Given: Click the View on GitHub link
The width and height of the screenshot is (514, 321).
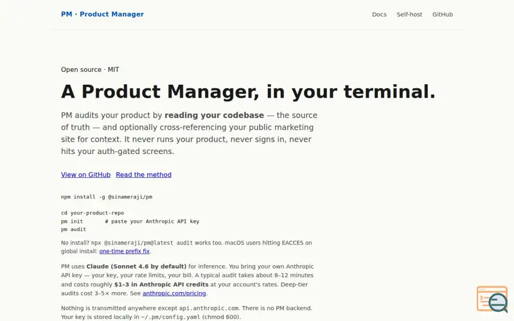Looking at the screenshot, I should (85, 175).
